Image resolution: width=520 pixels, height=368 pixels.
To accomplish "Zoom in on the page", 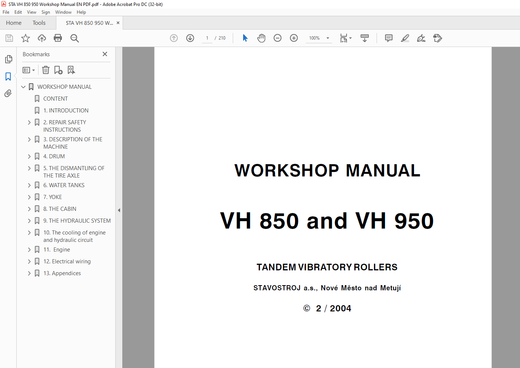I will (294, 38).
